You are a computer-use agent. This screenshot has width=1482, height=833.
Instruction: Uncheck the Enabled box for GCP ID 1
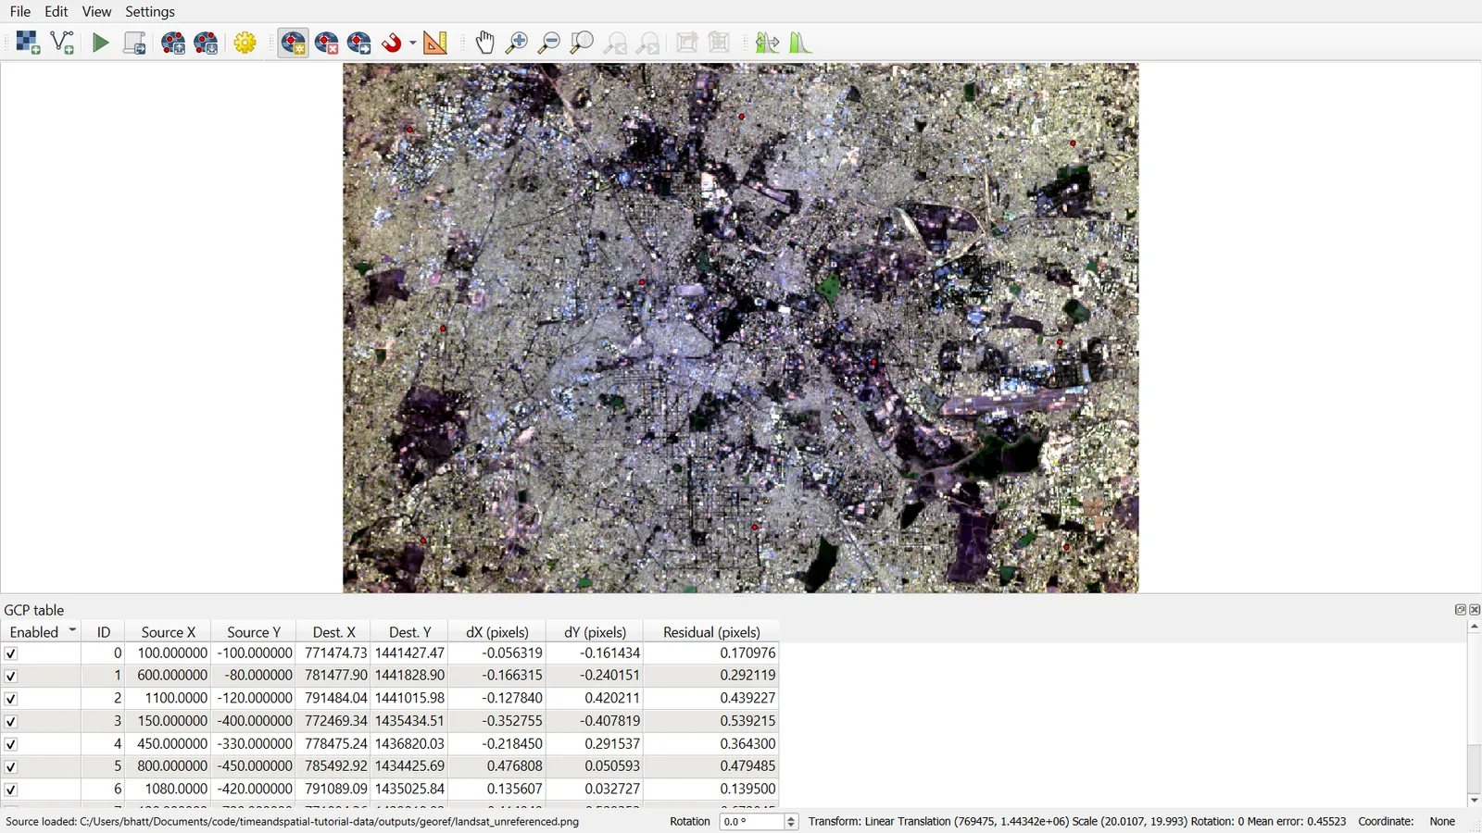[x=11, y=676]
